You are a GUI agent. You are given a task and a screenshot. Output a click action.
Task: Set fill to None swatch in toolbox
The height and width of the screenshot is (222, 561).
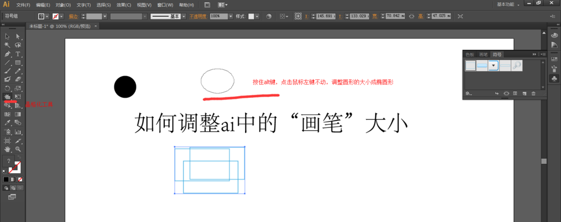point(20,179)
